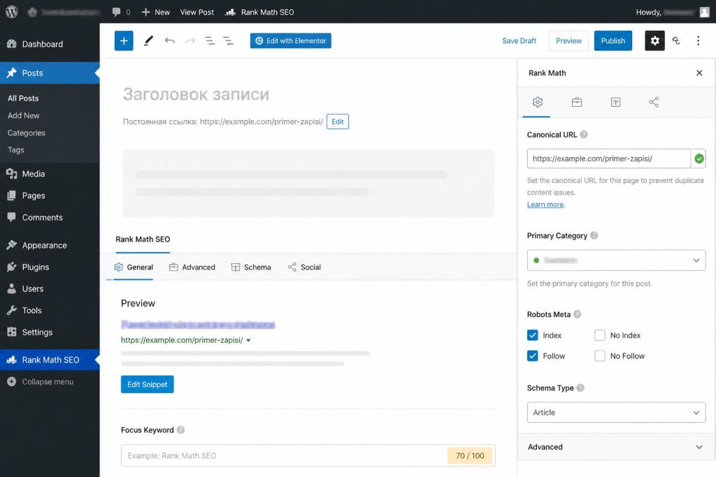Click the Primary Category help icon
Viewport: 716px width, 477px height.
pyautogui.click(x=594, y=235)
